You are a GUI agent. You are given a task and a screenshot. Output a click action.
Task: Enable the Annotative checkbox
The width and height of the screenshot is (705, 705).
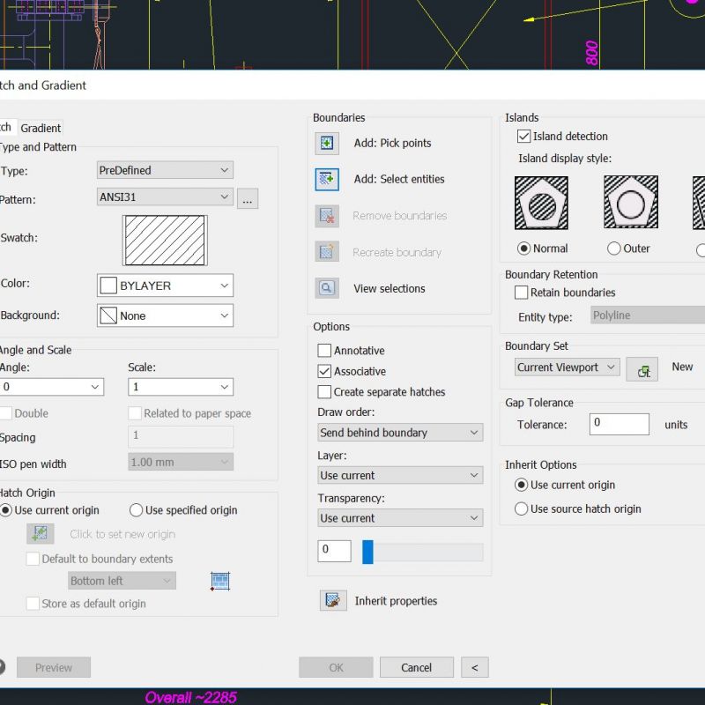point(324,351)
